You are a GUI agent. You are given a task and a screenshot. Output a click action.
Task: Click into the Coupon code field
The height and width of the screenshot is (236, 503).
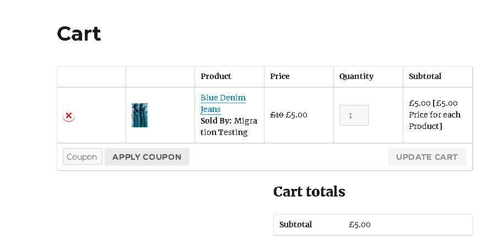point(83,157)
